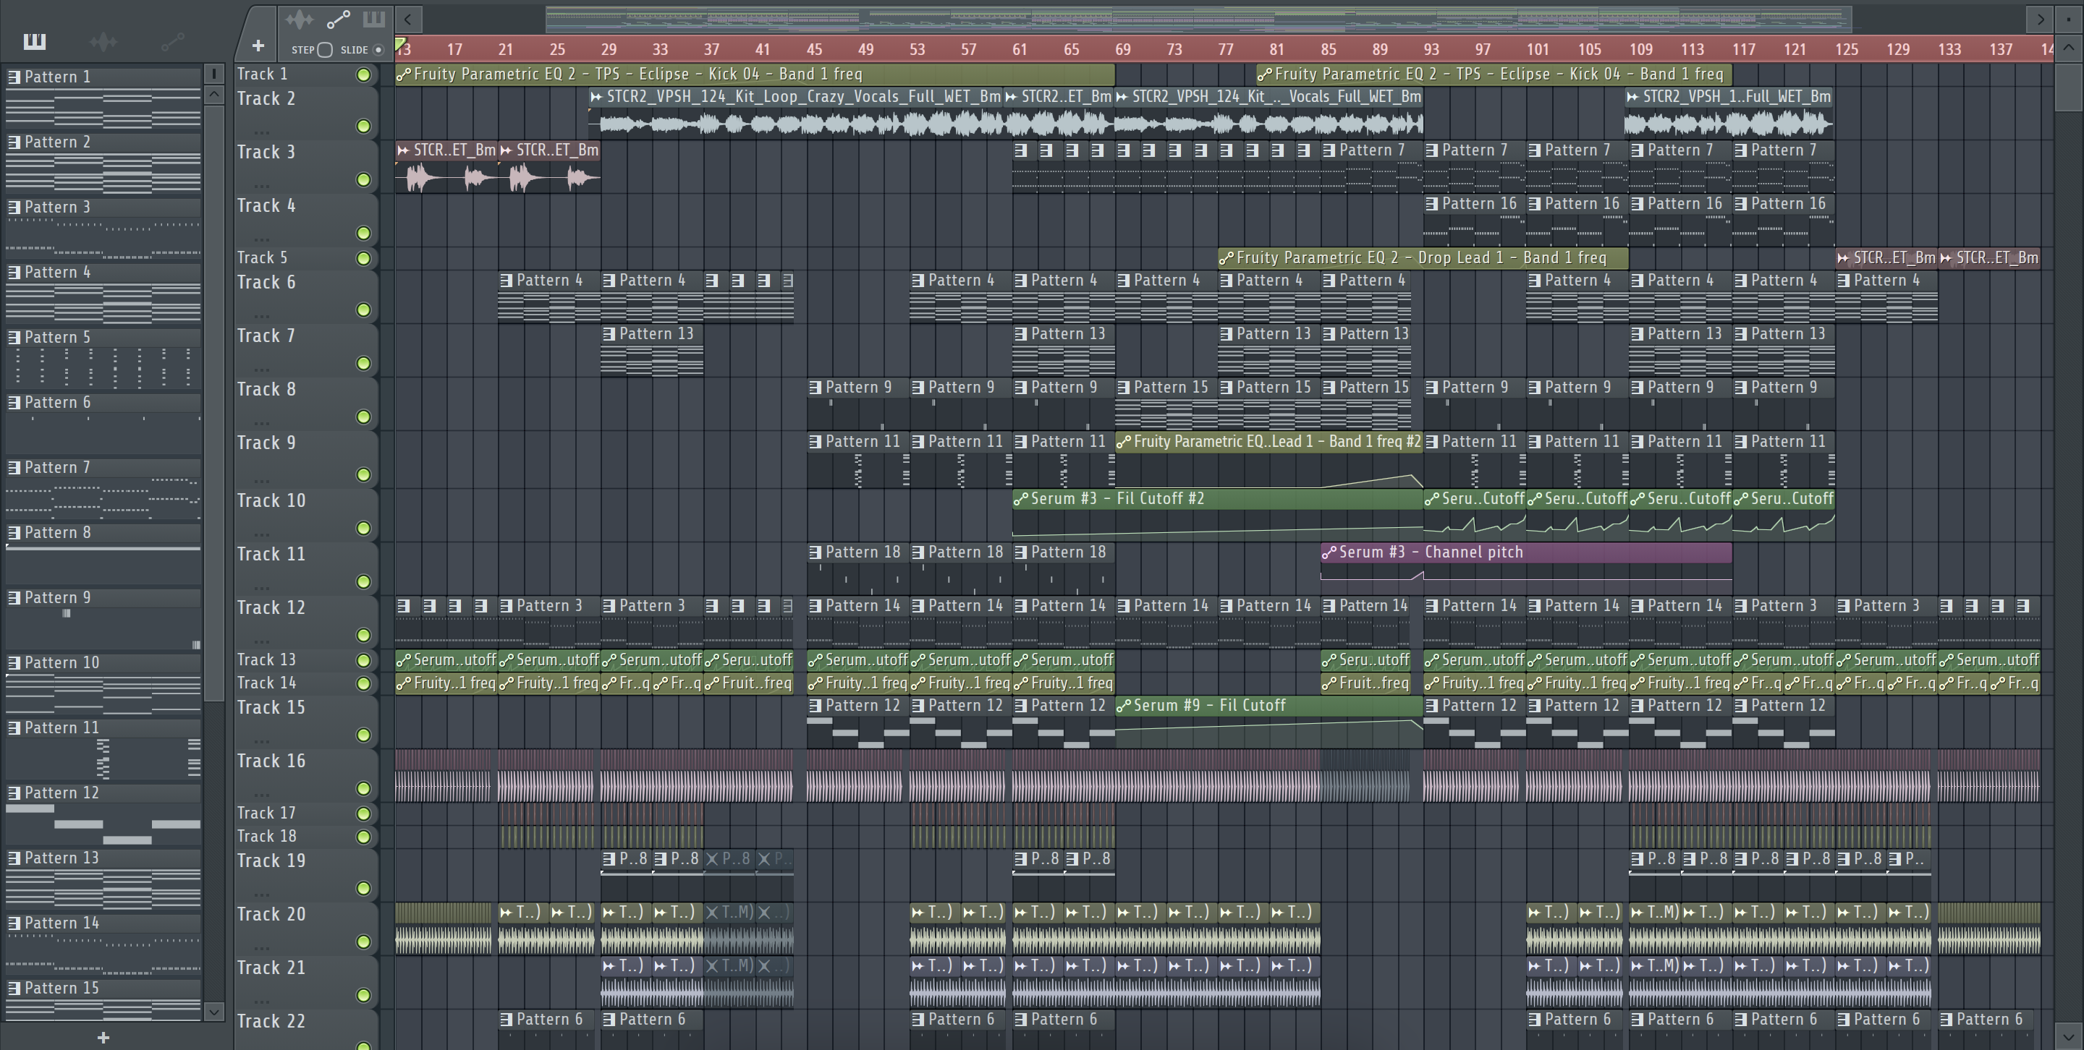Click the pattern picker vertical scrollbar thumb

[x=214, y=404]
